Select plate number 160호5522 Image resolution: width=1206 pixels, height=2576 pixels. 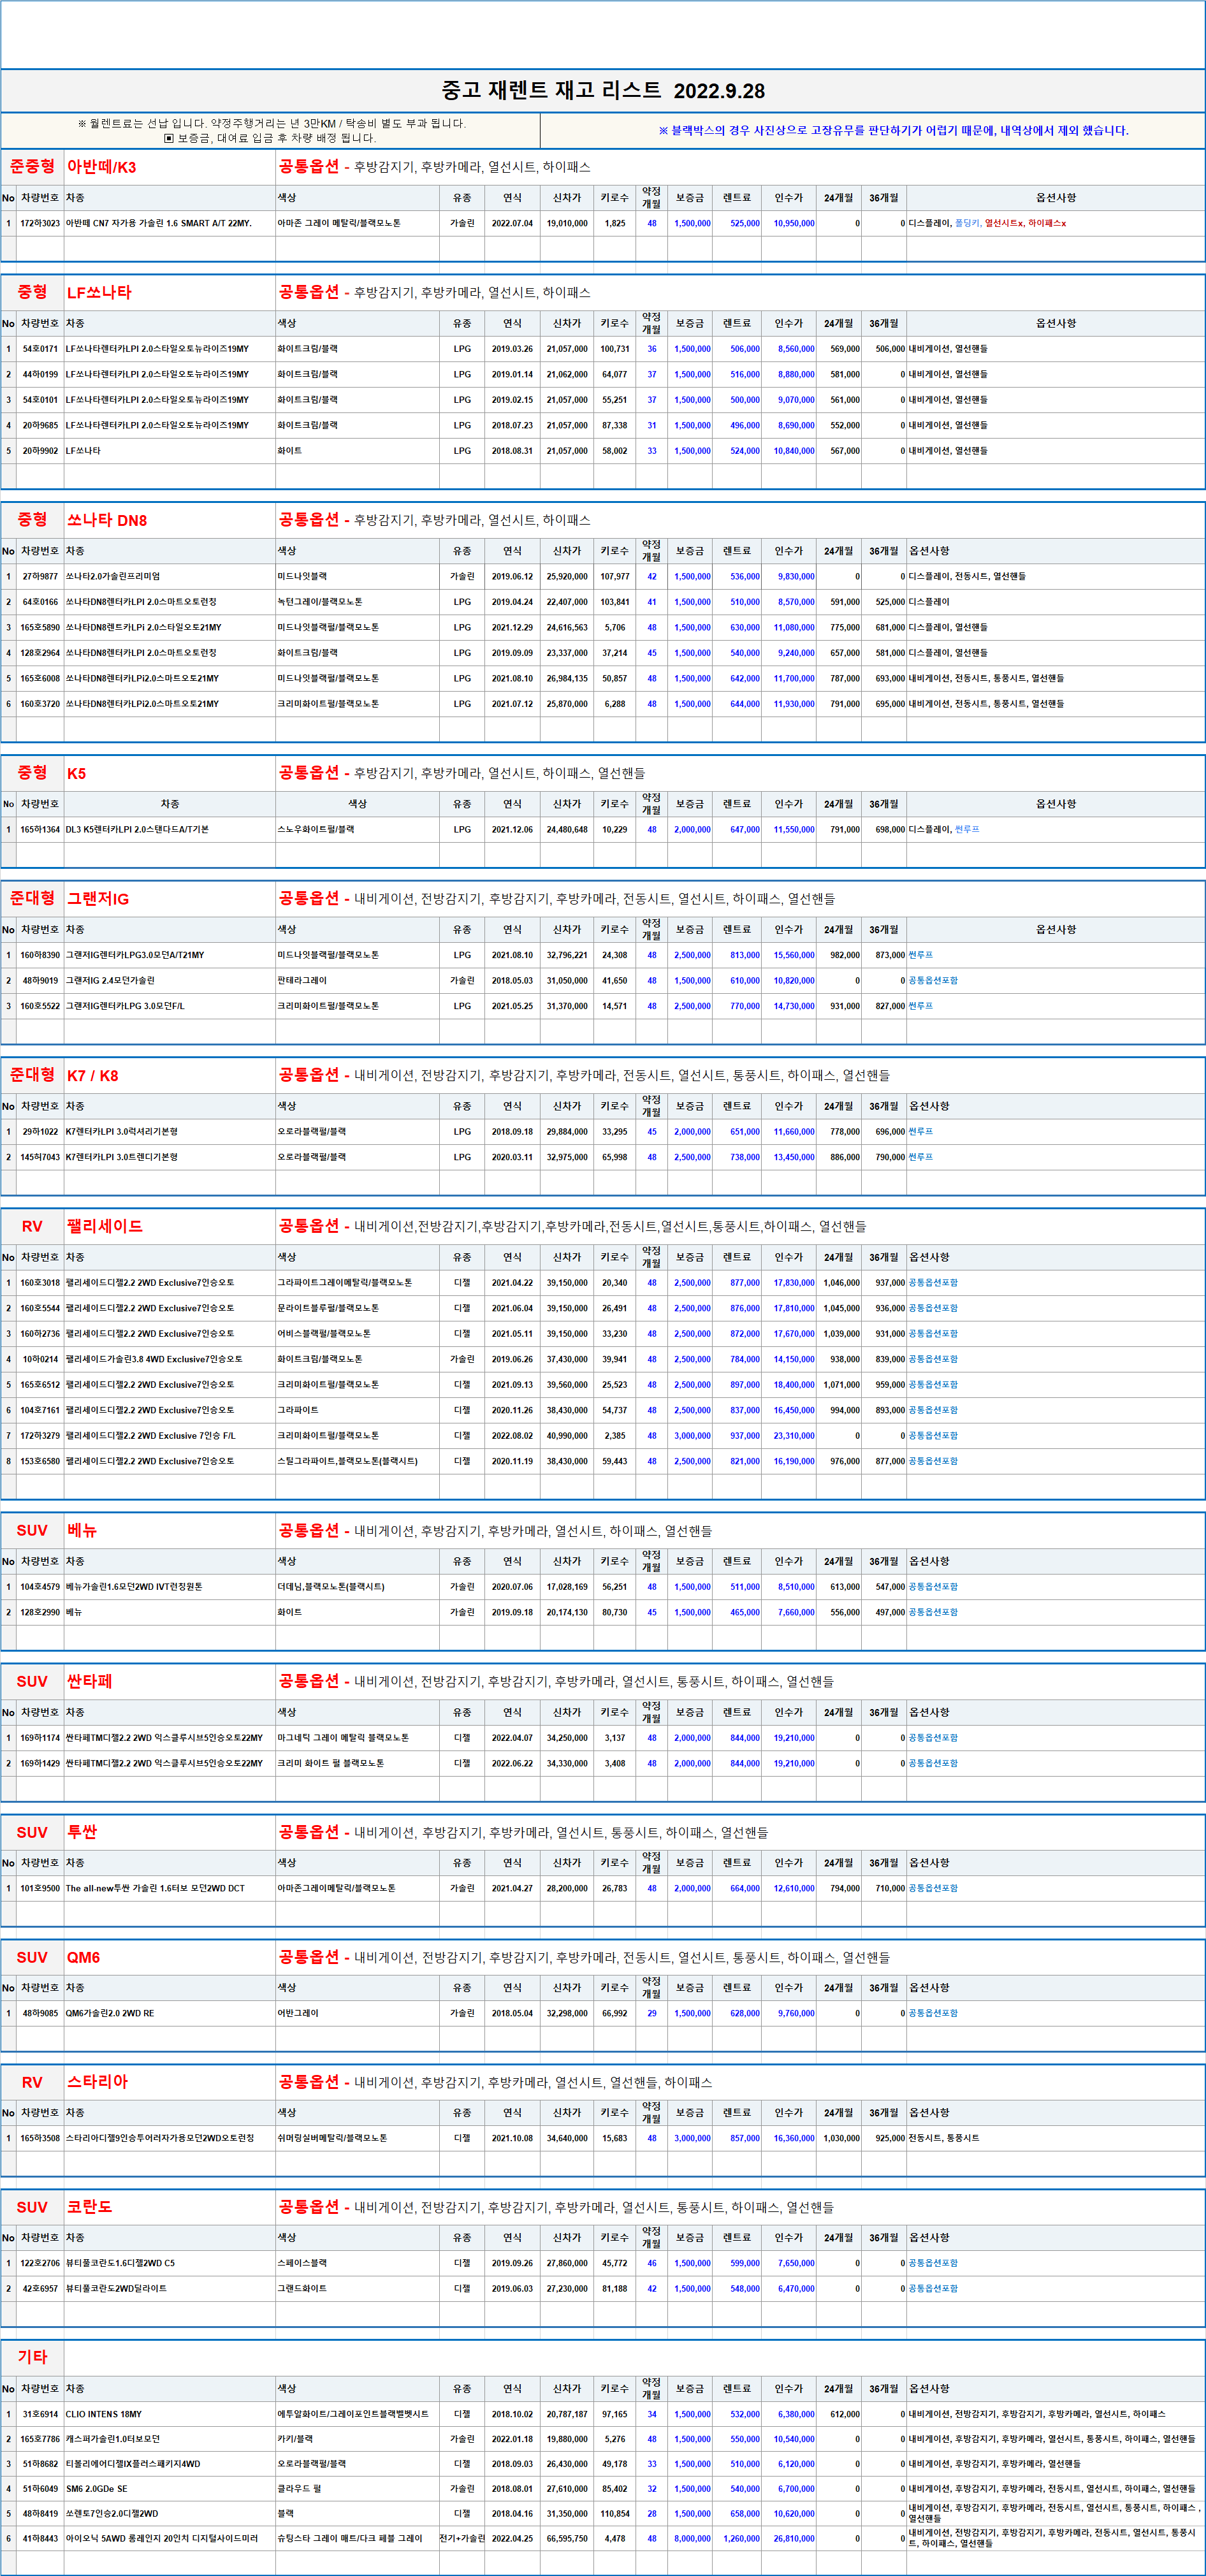click(40, 1006)
